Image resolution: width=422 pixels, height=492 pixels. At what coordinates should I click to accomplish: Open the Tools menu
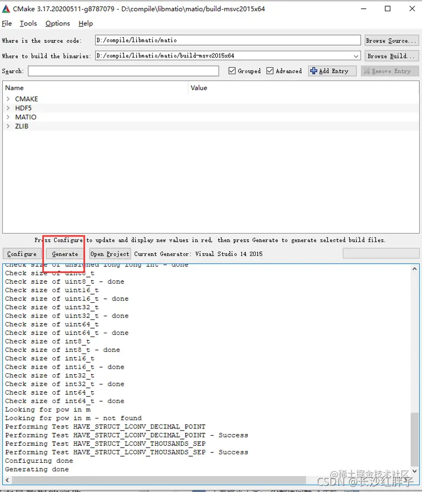[x=28, y=24]
